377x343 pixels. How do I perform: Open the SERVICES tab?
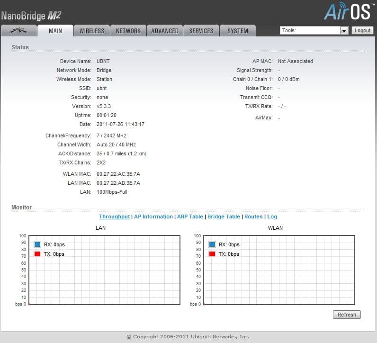201,31
